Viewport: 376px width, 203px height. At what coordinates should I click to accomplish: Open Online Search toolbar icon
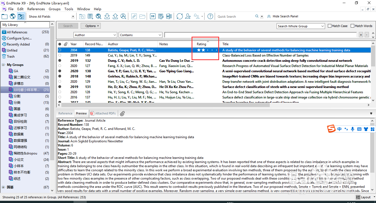pos(99,16)
